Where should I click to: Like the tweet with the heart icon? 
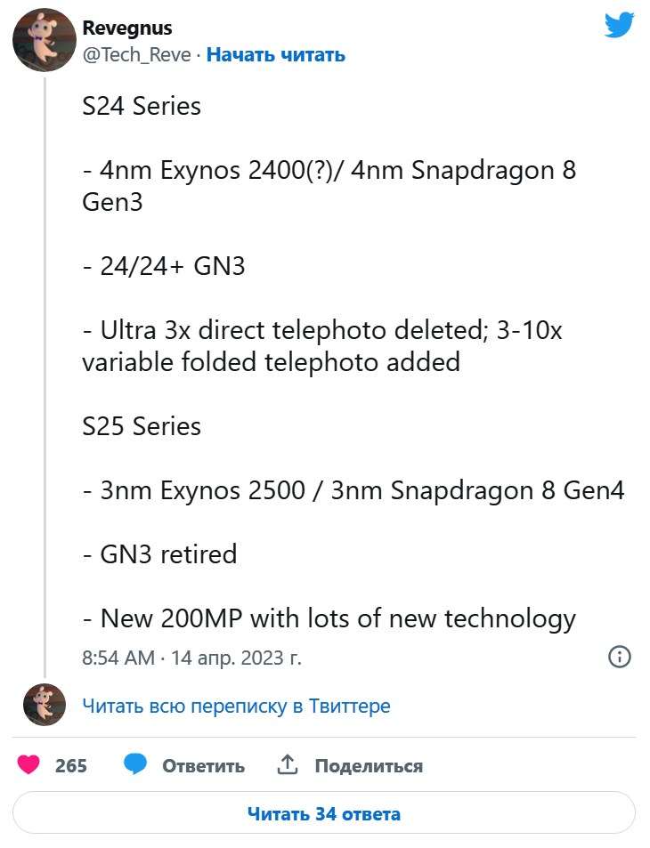[29, 765]
